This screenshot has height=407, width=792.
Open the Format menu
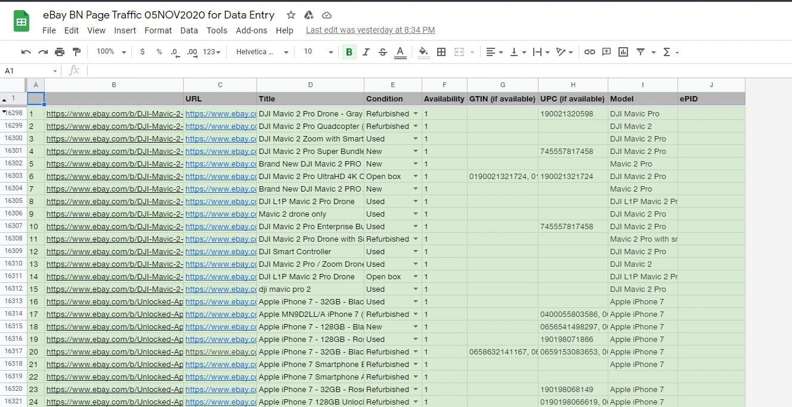[158, 30]
